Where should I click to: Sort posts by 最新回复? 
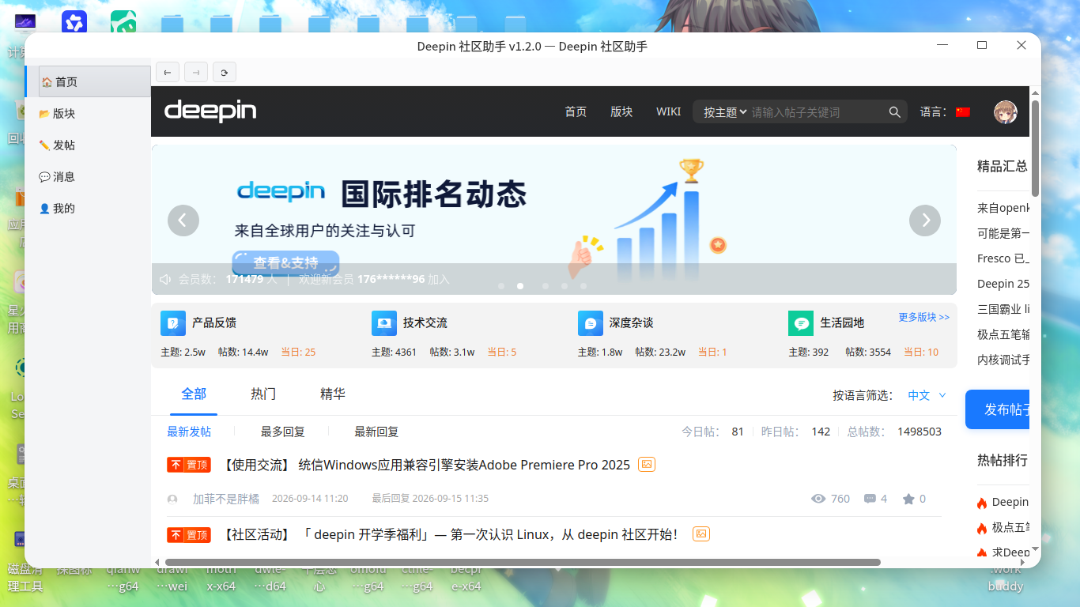376,432
